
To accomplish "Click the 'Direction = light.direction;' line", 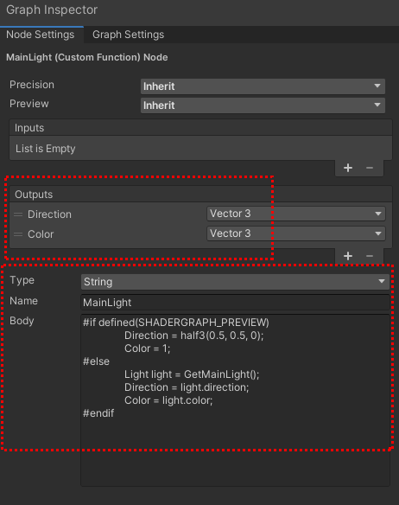I will tap(187, 387).
